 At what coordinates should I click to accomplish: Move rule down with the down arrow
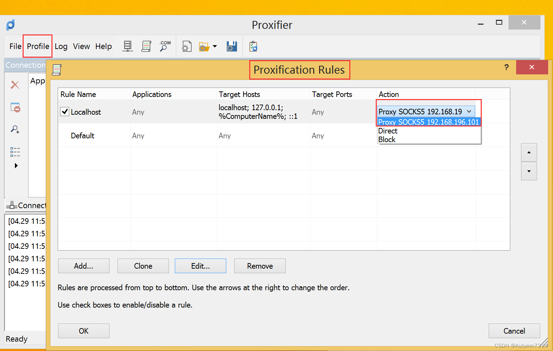[529, 171]
